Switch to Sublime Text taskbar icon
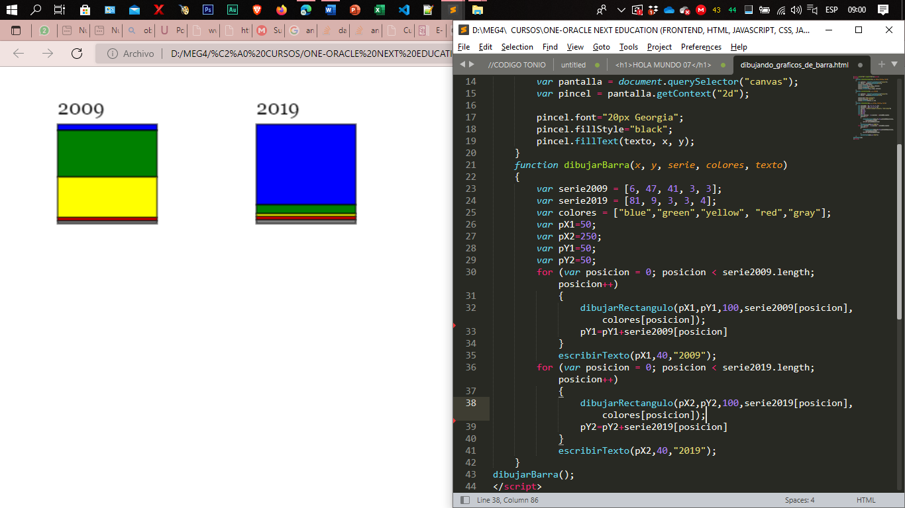The height and width of the screenshot is (508, 905). tap(452, 10)
